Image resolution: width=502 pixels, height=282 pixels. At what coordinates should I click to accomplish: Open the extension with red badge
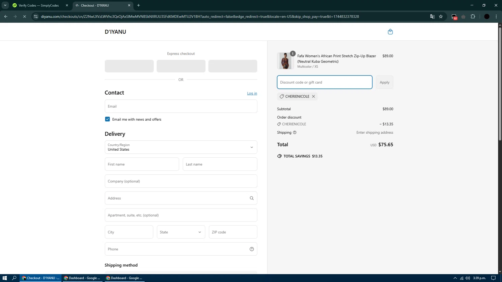click(x=454, y=17)
